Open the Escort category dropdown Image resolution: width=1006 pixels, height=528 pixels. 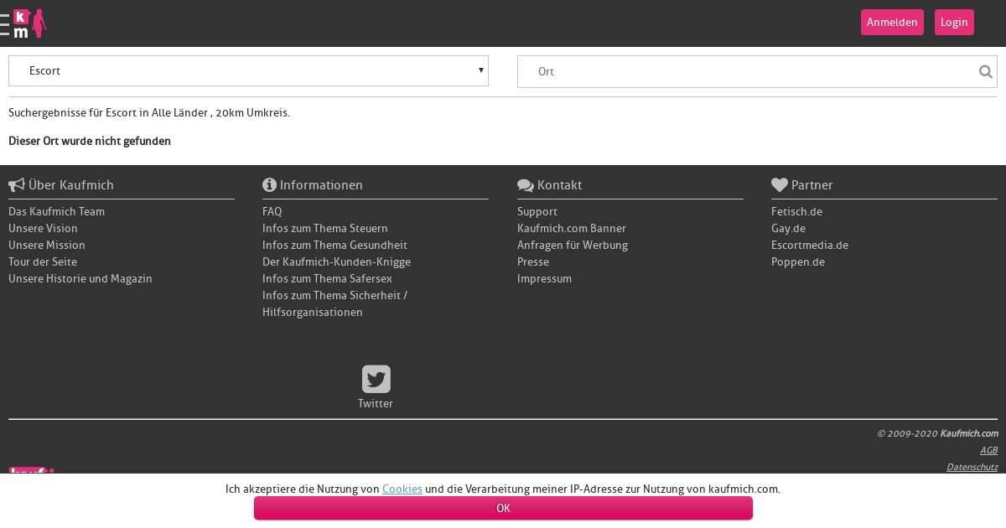[248, 70]
